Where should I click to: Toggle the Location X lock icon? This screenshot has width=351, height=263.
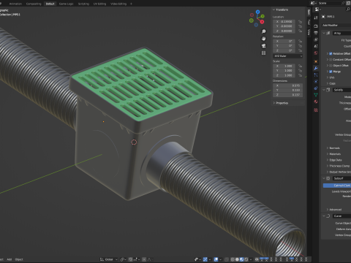301,22
